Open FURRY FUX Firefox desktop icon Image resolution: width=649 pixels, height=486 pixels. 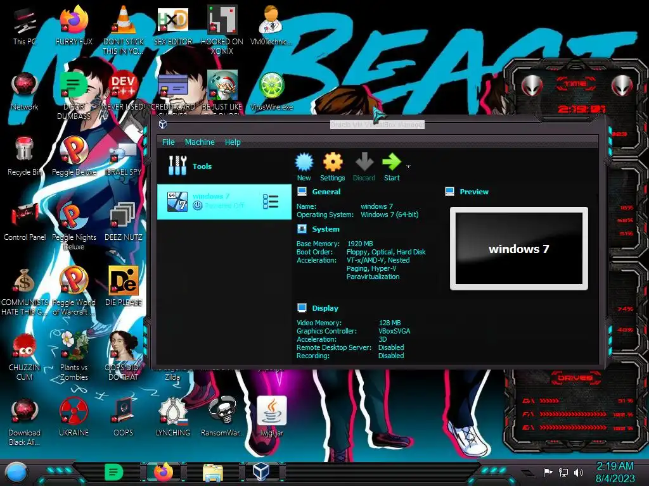tap(74, 25)
